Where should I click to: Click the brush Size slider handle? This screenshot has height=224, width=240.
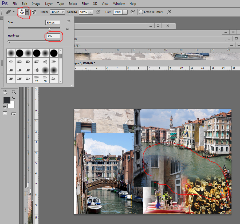(x=49, y=29)
